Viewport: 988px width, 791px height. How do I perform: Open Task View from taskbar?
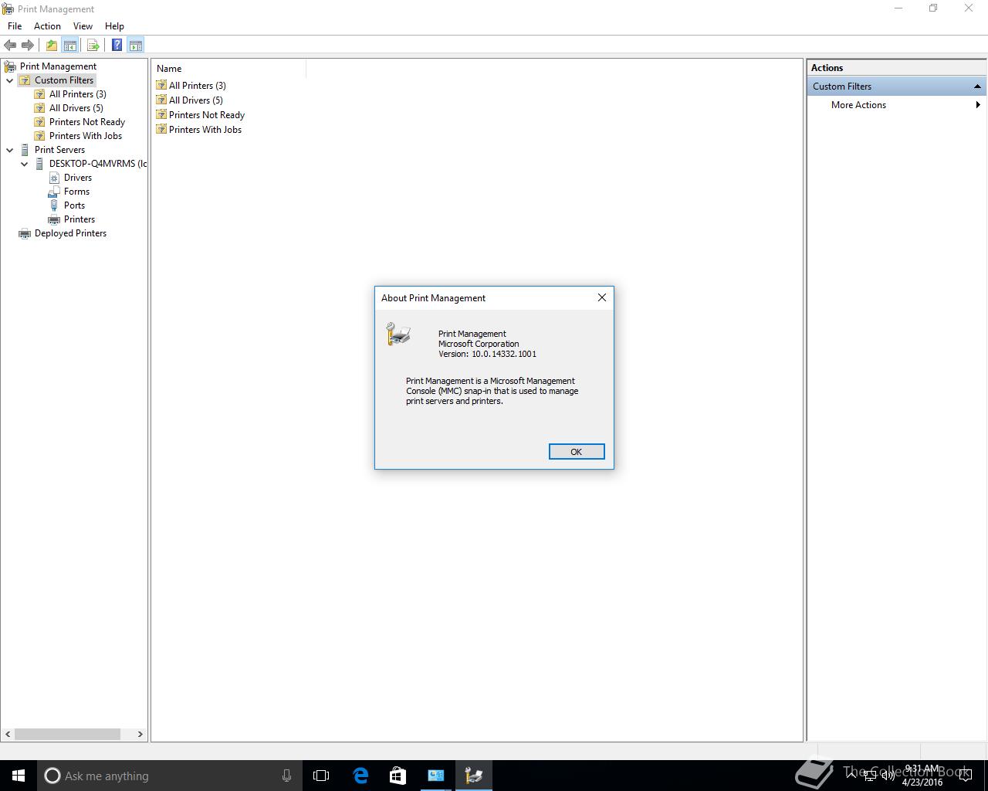click(x=321, y=776)
